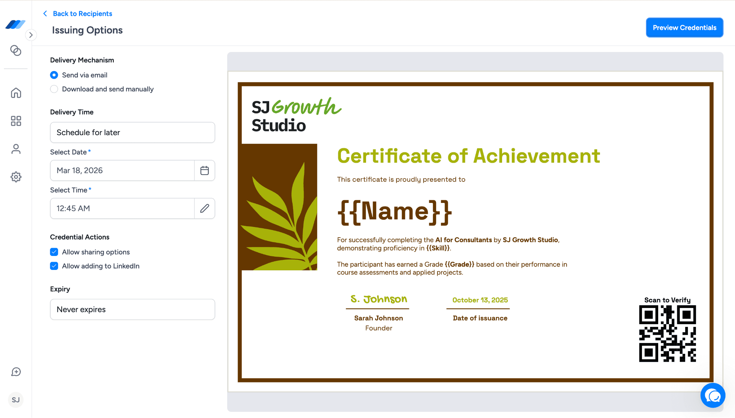
Task: Expand the sidebar with chevron arrow
Action: pos(31,35)
